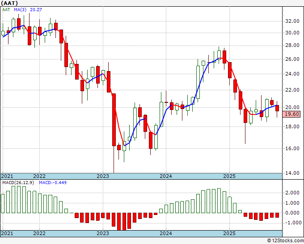This screenshot has width=304, height=244.
Task: Click the 22.00 price axis label
Action: [x=292, y=90]
